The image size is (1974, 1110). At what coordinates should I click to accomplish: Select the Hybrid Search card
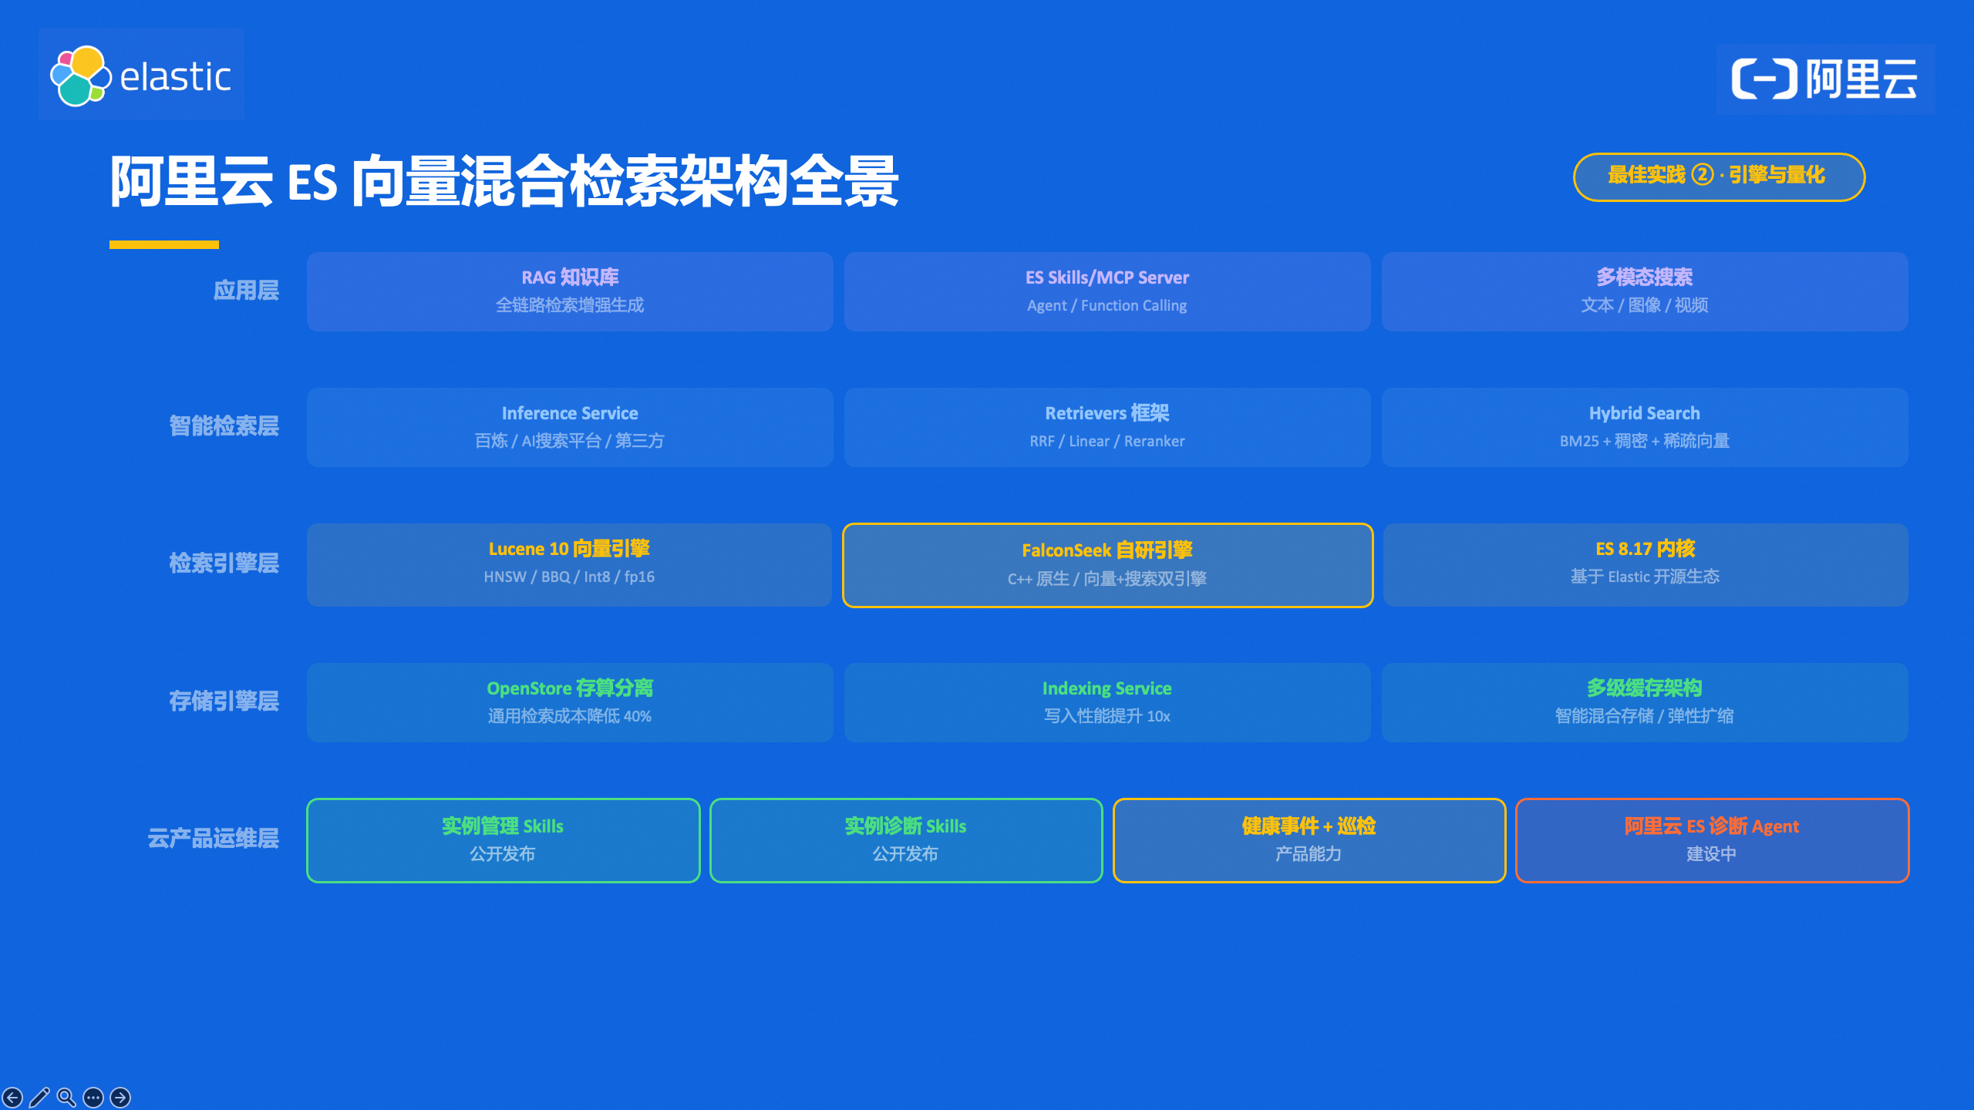click(1645, 427)
